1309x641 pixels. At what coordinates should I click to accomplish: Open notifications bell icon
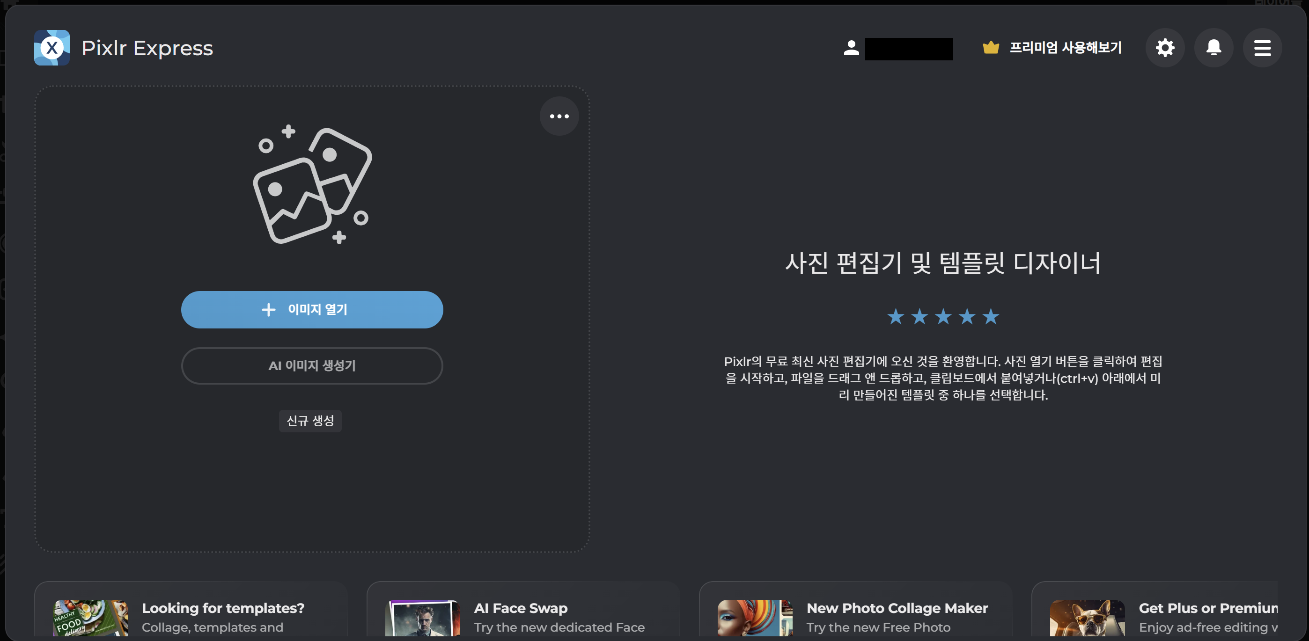coord(1213,48)
